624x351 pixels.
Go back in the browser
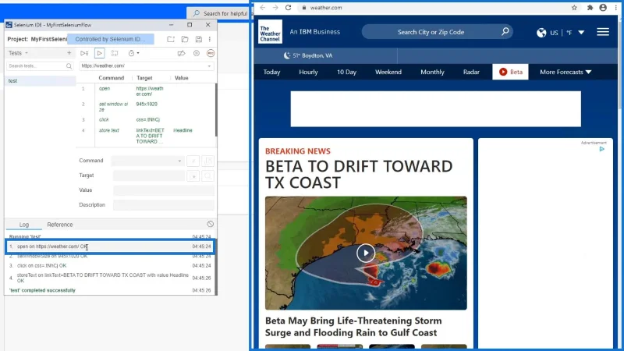point(263,8)
